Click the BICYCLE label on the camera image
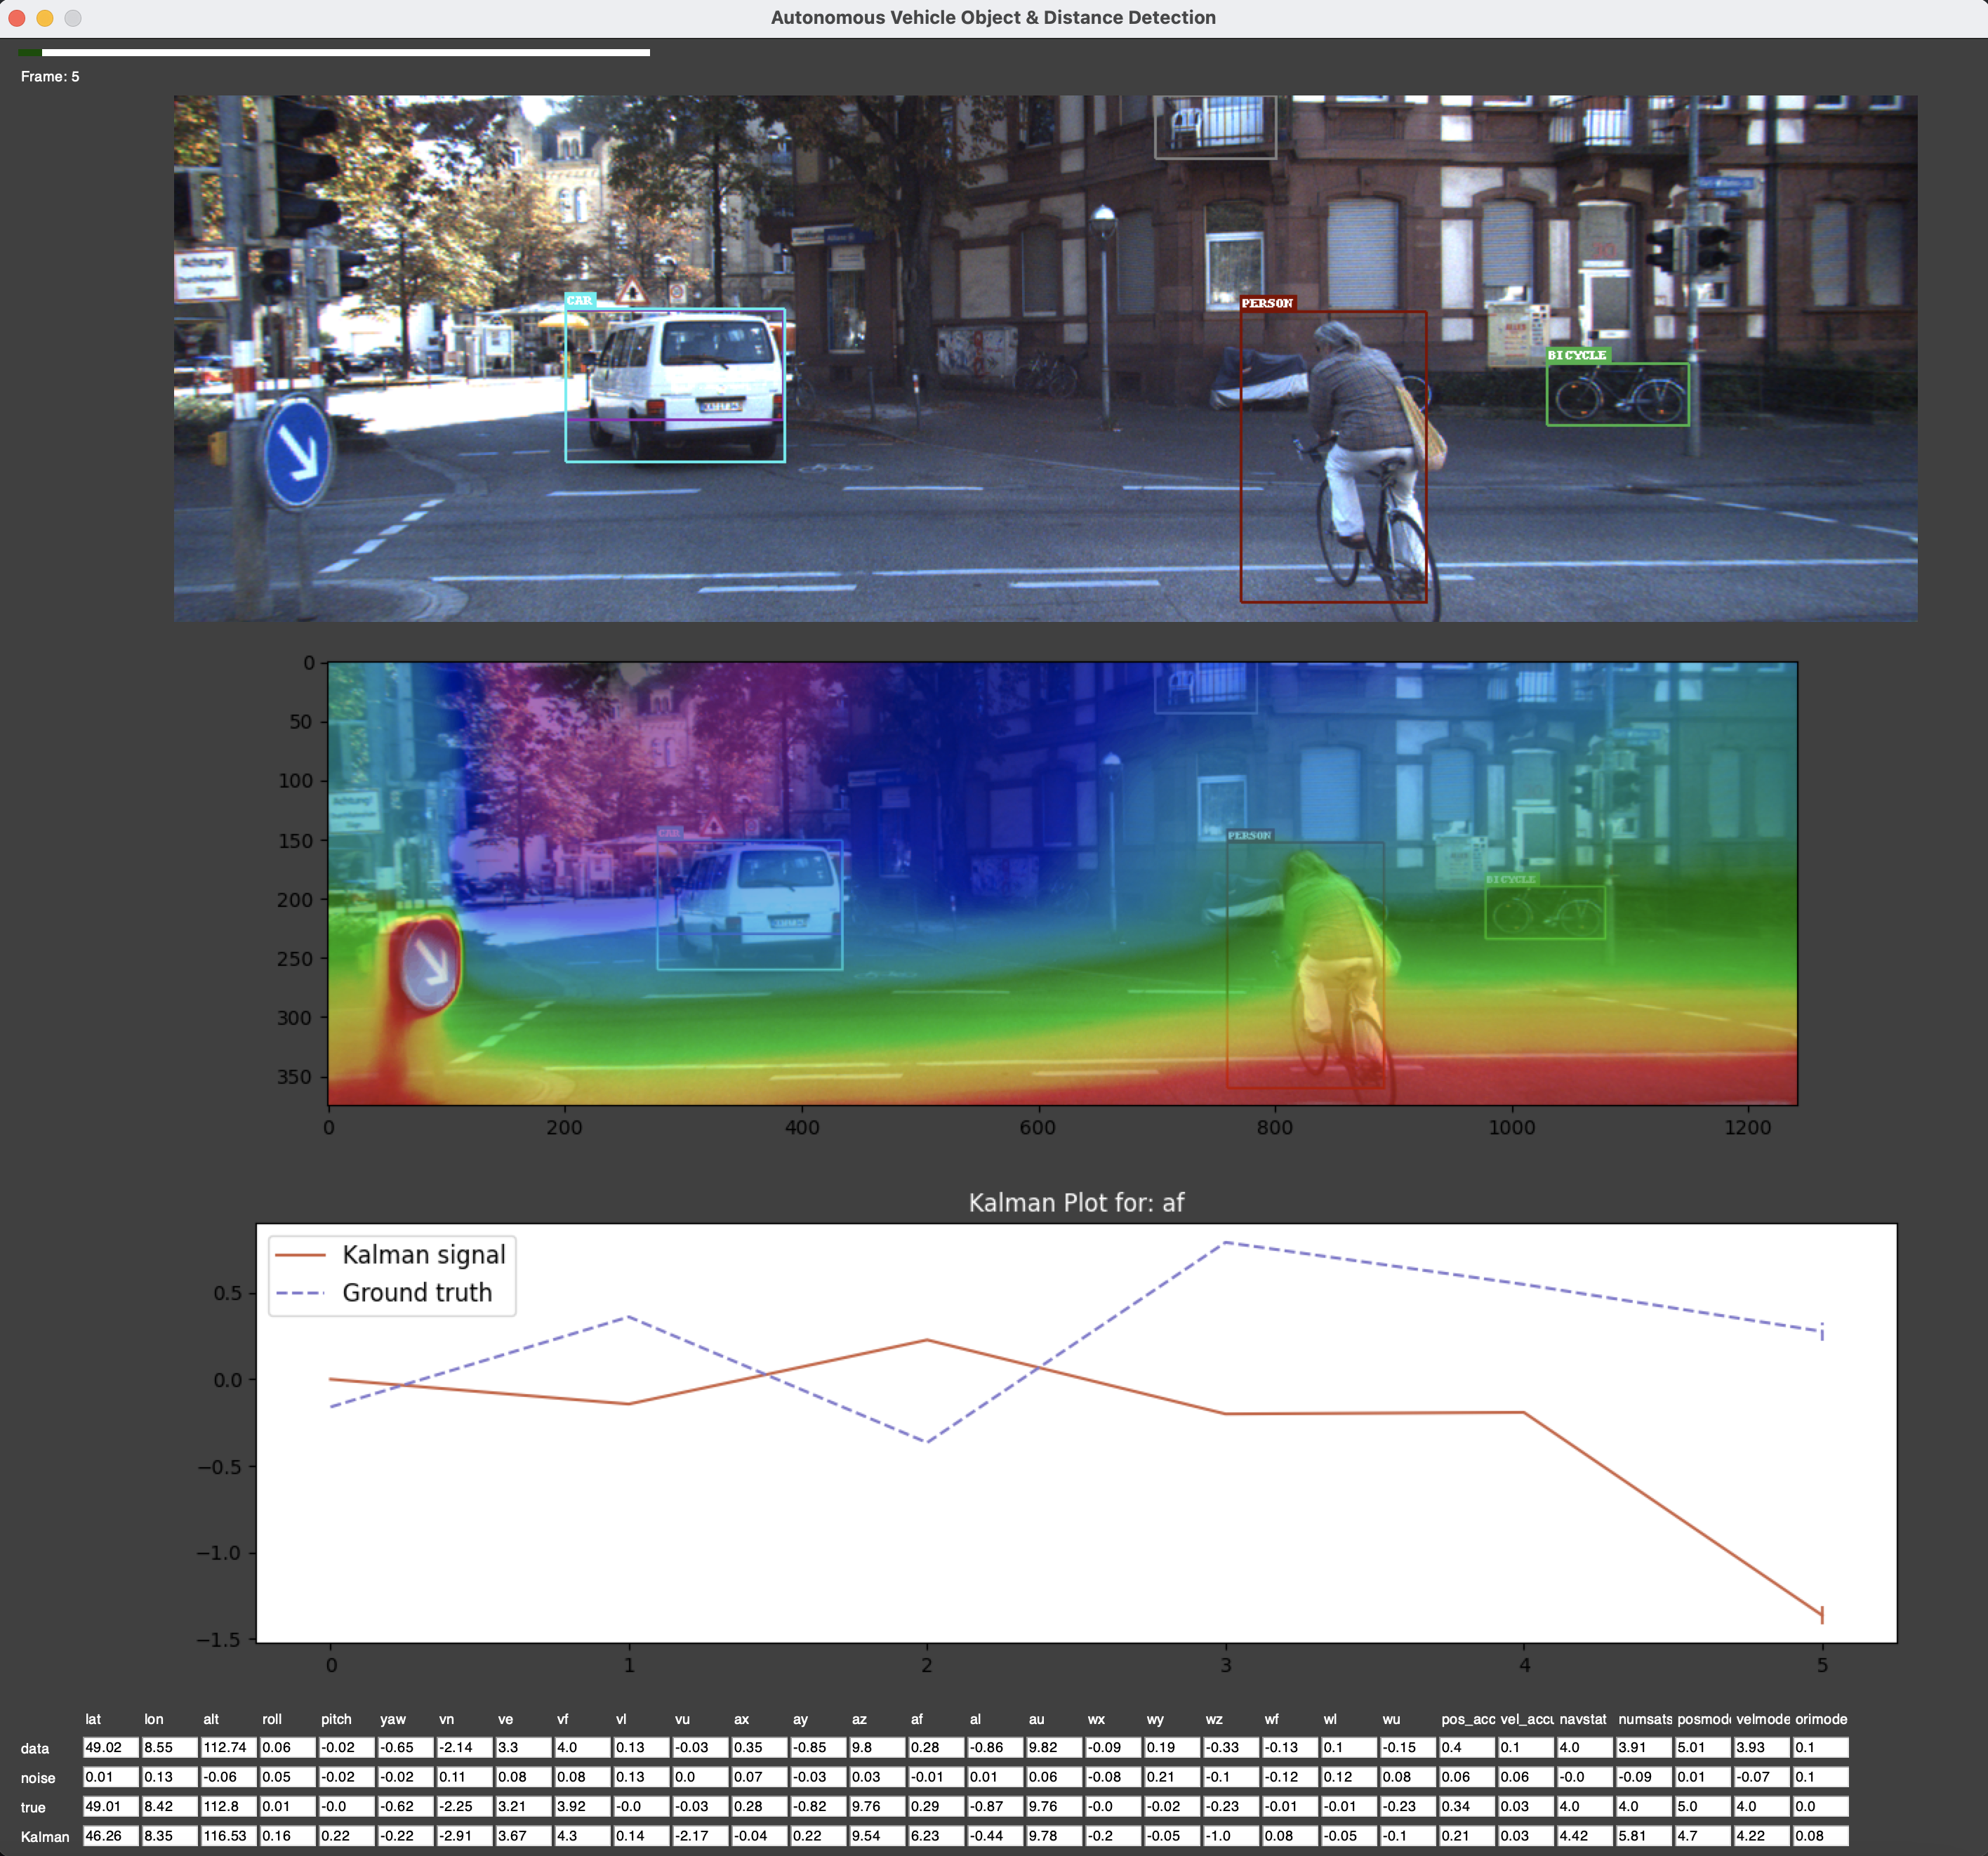The width and height of the screenshot is (1988, 1856). tap(1577, 355)
